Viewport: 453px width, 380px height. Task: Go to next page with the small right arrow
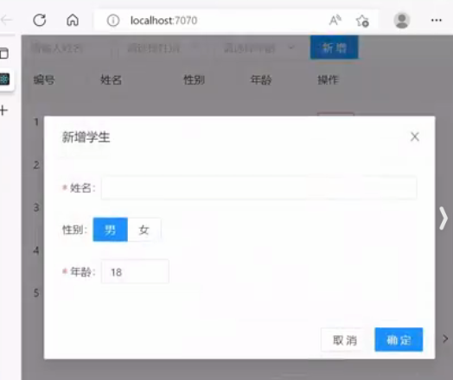(x=445, y=339)
